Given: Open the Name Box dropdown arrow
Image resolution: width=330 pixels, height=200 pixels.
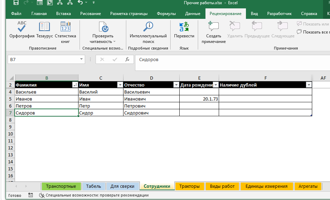Looking at the screenshot, I should [81, 59].
